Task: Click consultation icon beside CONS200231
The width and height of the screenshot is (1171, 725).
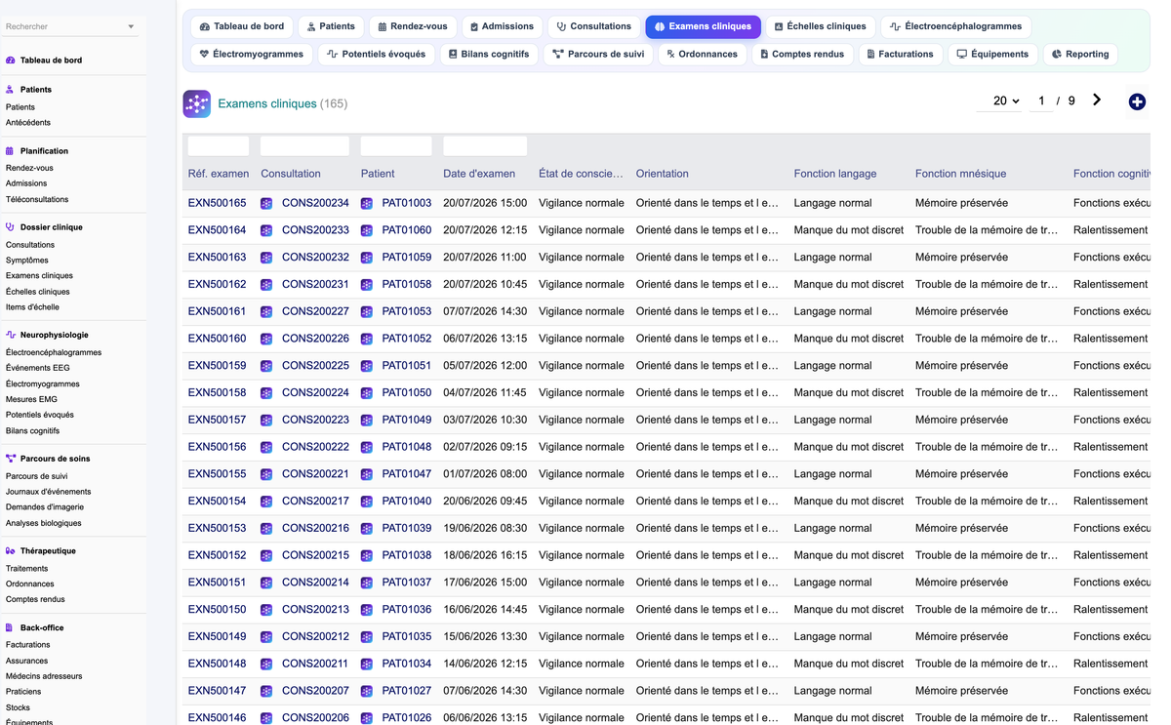Action: point(266,285)
